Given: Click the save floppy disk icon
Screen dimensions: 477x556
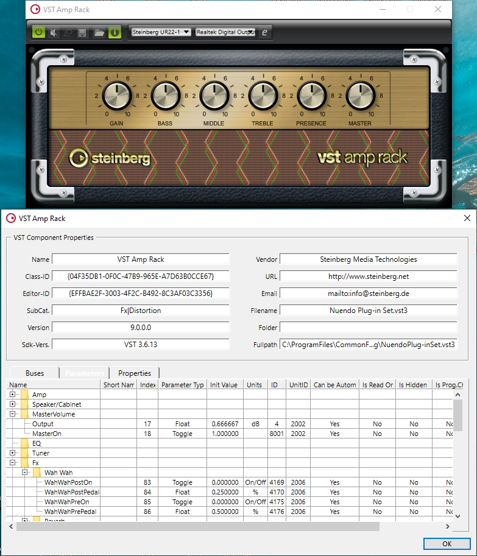Looking at the screenshot, I should tap(82, 33).
